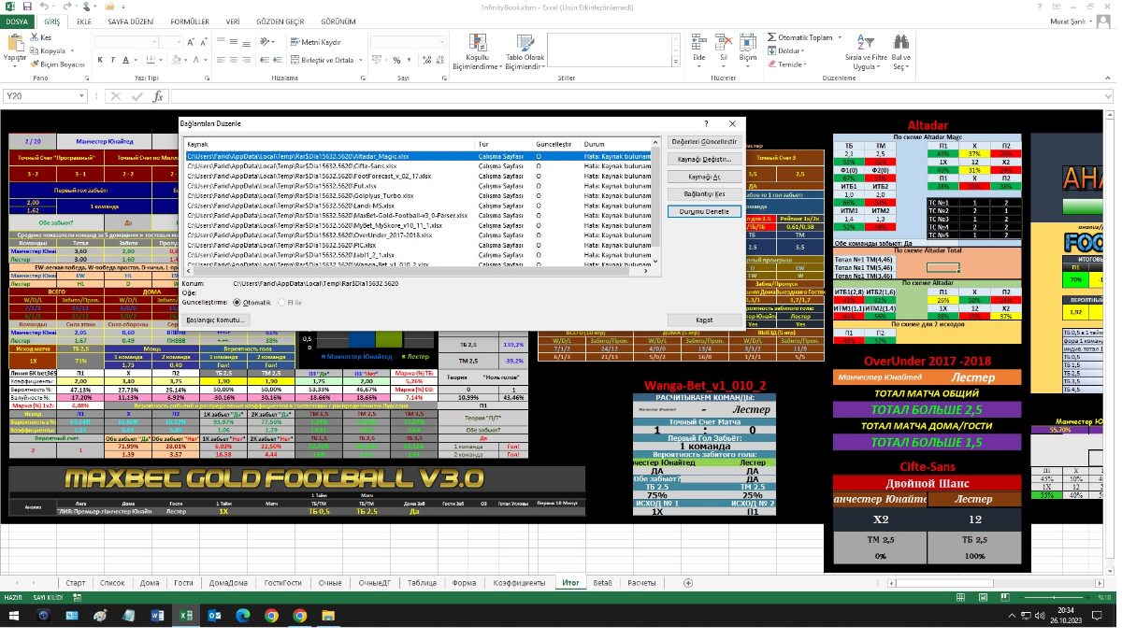Switch to the SAYFA DÜZENİ tab
The image size is (1122, 640).
coord(130,20)
